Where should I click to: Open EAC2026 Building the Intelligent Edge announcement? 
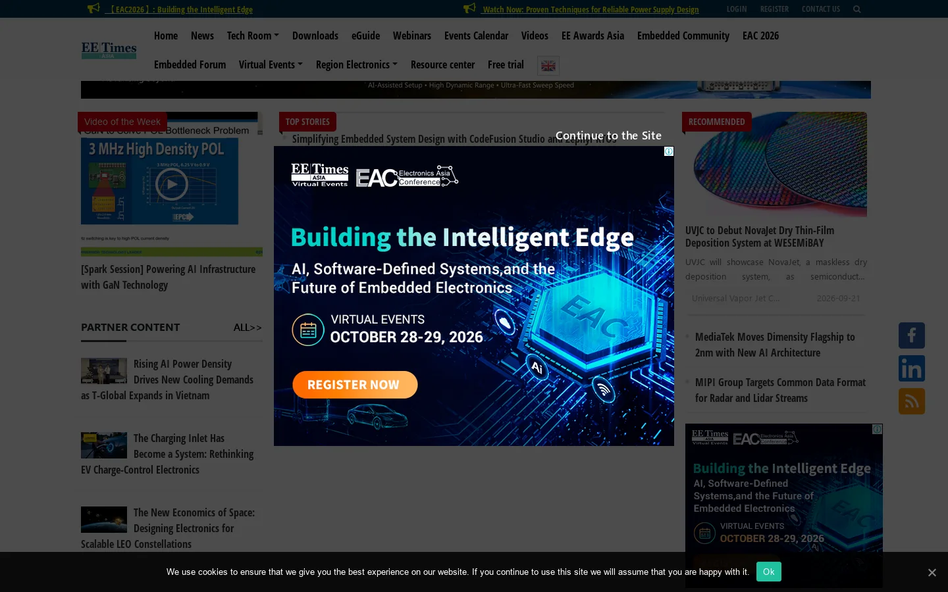pyautogui.click(x=178, y=9)
